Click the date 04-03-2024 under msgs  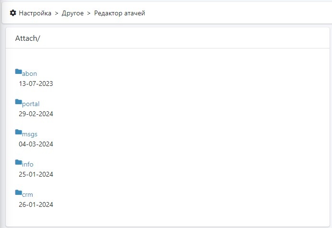36,144
